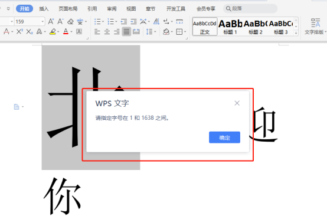Open the Chinese text layout tool

(143, 21)
